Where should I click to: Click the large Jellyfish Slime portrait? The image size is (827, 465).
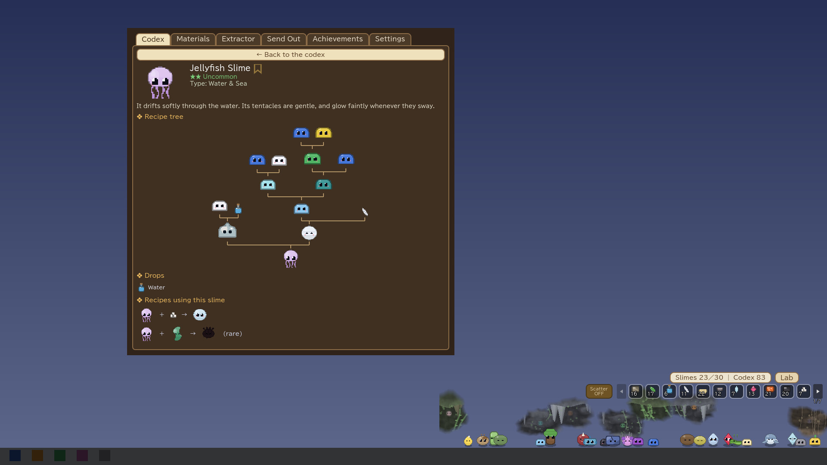[x=160, y=82]
